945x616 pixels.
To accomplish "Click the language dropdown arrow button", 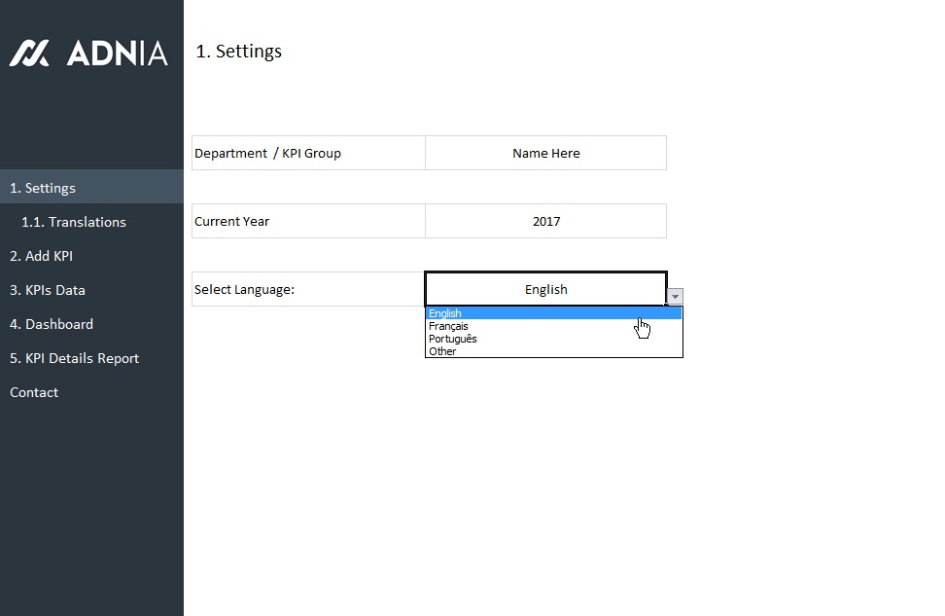I will click(x=676, y=297).
